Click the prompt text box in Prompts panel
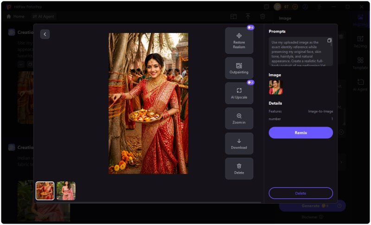Viewport: 371px width, 225px height. tap(301, 51)
